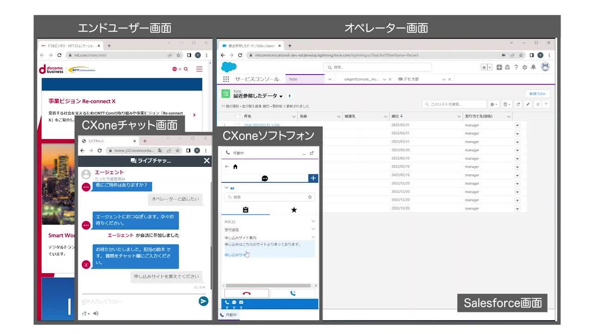The height and width of the screenshot is (334, 593).
Task: Open the list view filter icon
Action: pos(547,104)
